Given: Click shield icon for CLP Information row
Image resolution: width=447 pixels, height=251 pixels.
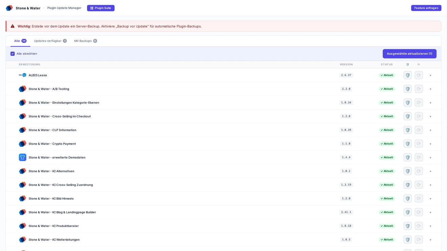Looking at the screenshot, I should coord(408,130).
